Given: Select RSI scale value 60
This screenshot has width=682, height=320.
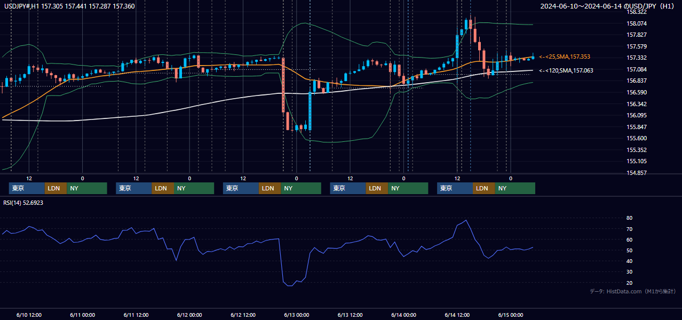Looking at the screenshot, I should pyautogui.click(x=630, y=239).
